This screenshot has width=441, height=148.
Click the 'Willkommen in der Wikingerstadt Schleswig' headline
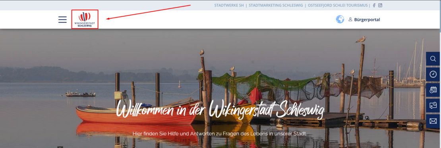pos(220,110)
